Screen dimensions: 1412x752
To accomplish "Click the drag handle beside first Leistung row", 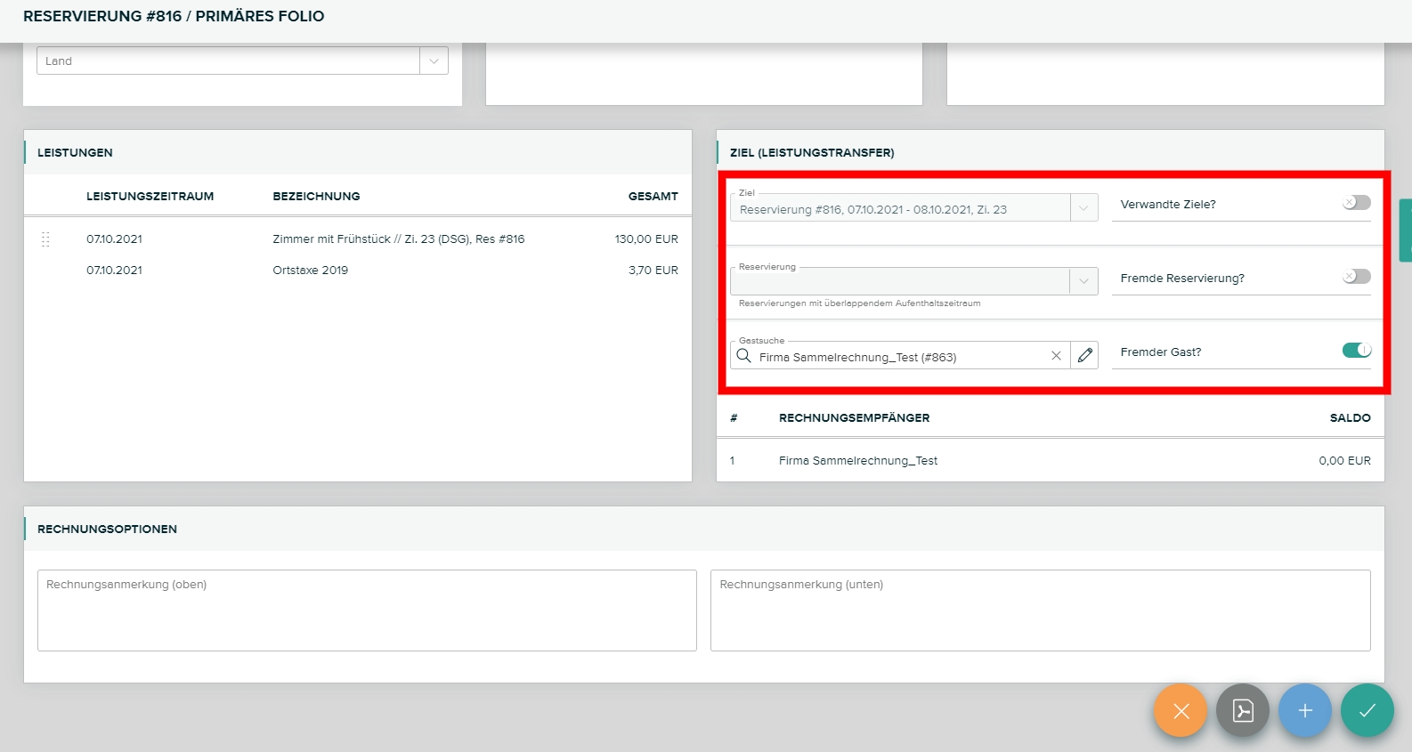I will pyautogui.click(x=45, y=239).
